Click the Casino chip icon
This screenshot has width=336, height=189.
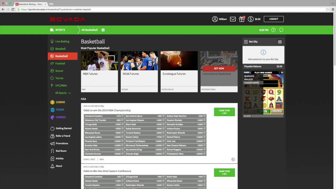52,102
